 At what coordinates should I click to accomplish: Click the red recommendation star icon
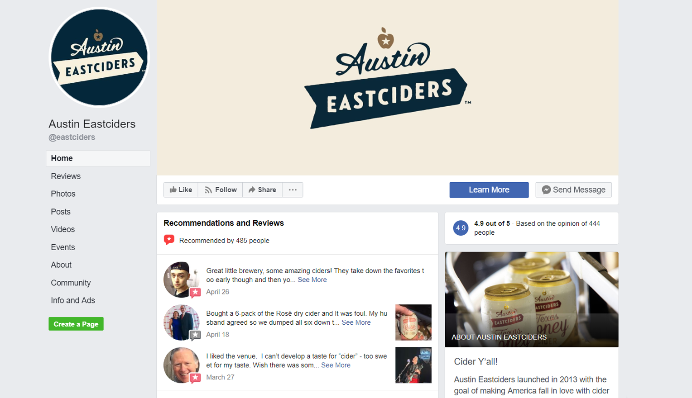coord(169,240)
